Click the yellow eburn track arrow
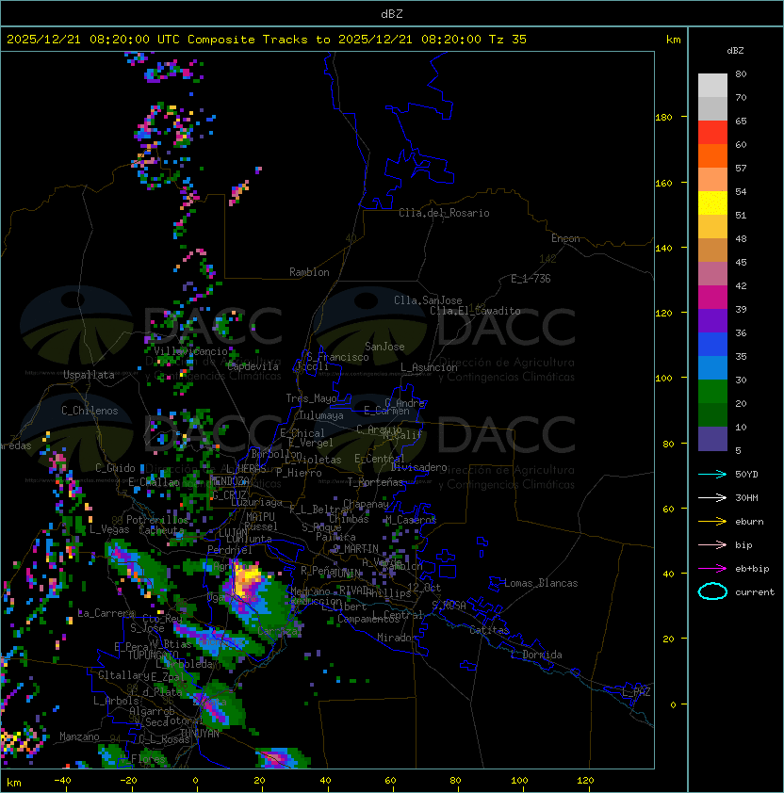Screen dimensions: 784x793 point(712,522)
